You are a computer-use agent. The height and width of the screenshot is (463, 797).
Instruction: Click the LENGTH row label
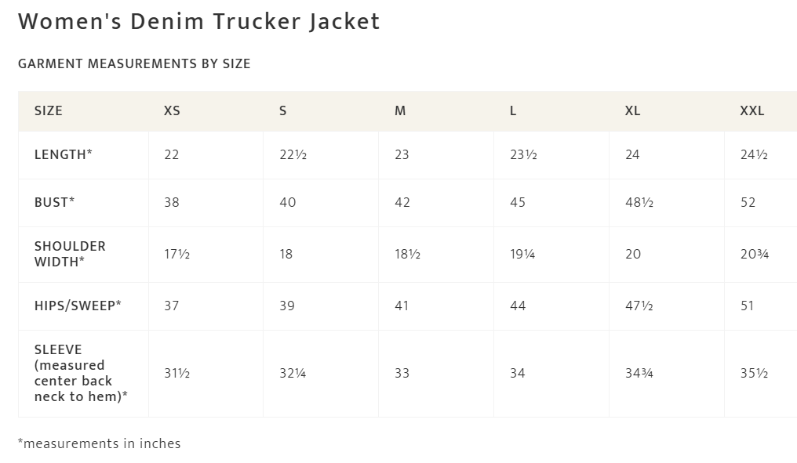pos(64,155)
